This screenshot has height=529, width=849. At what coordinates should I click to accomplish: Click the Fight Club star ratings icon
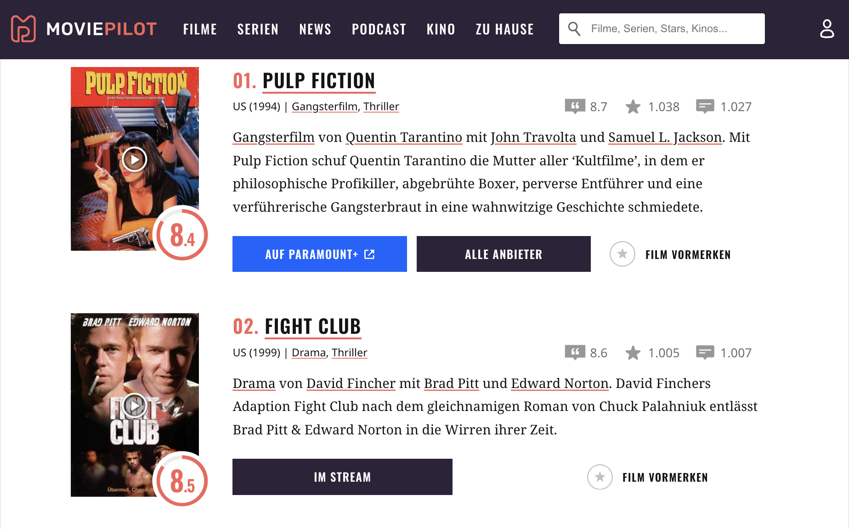633,353
